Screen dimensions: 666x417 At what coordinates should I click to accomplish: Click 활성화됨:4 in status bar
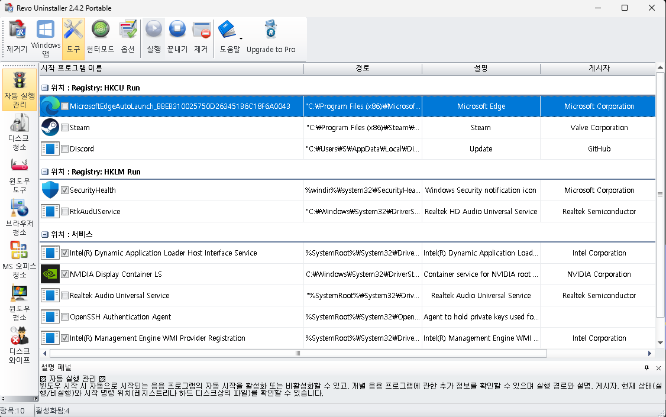(x=53, y=411)
